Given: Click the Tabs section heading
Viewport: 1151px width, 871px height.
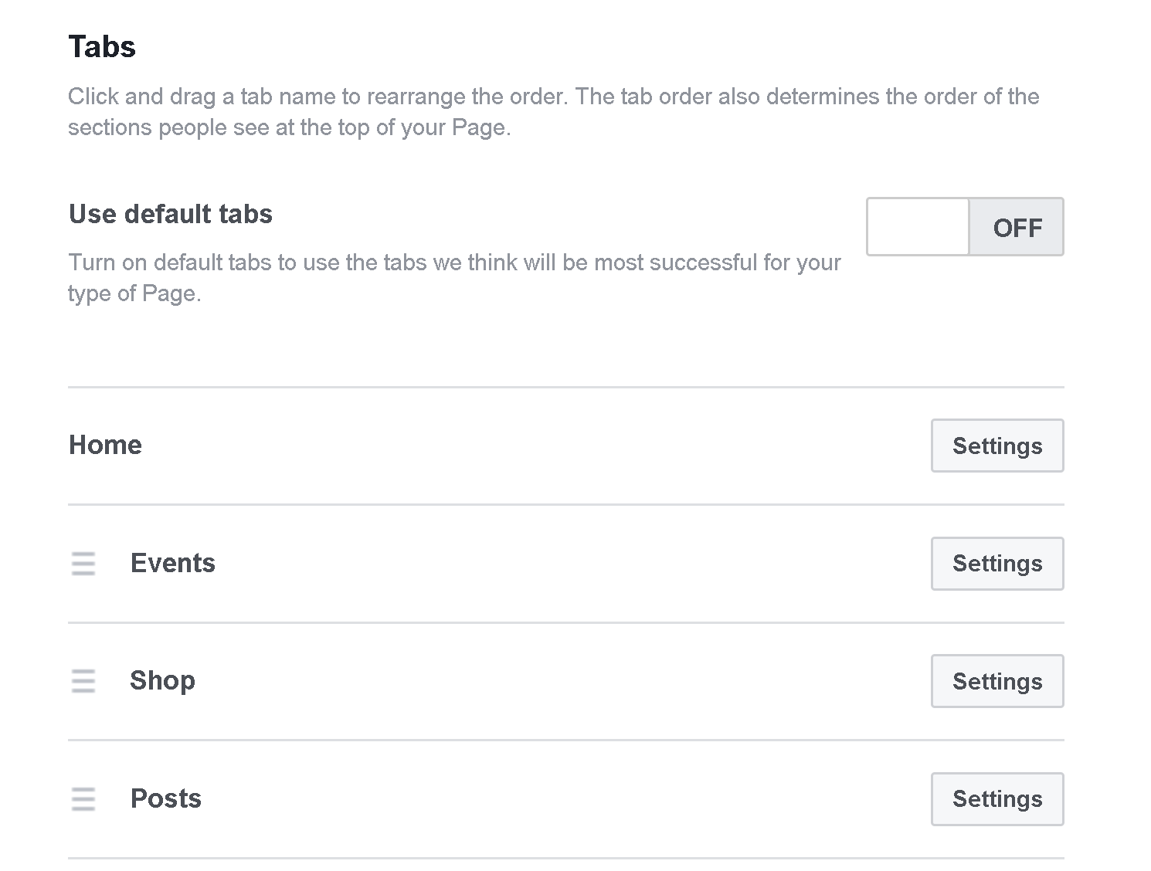Looking at the screenshot, I should tap(102, 47).
